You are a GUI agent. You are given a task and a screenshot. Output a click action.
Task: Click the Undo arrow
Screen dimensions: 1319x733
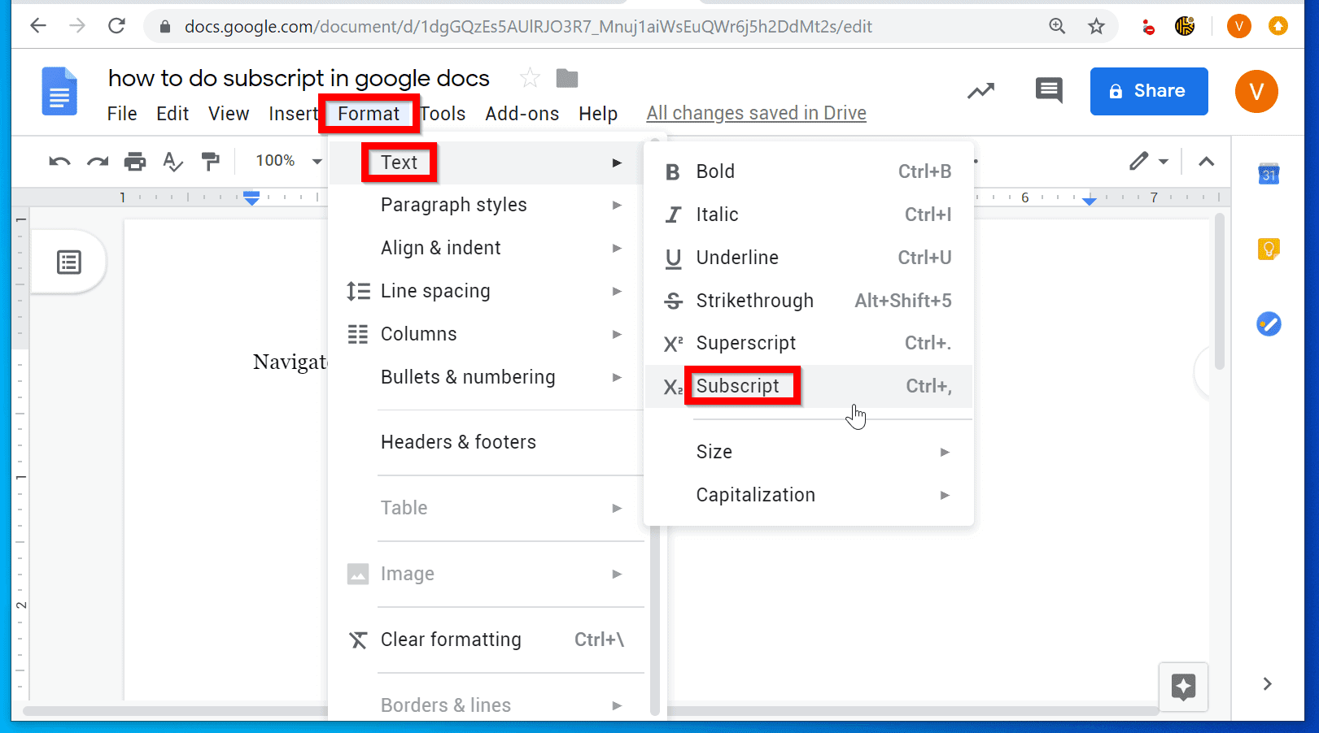click(59, 161)
